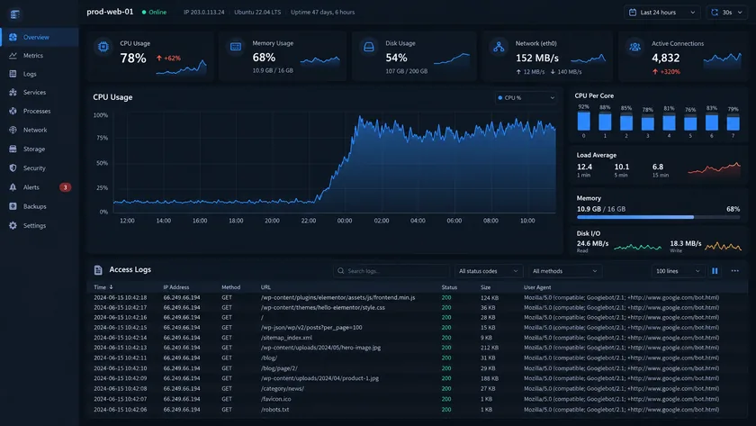Click the Processes icon in sidebar
Image resolution: width=756 pixels, height=426 pixels.
pyautogui.click(x=13, y=111)
